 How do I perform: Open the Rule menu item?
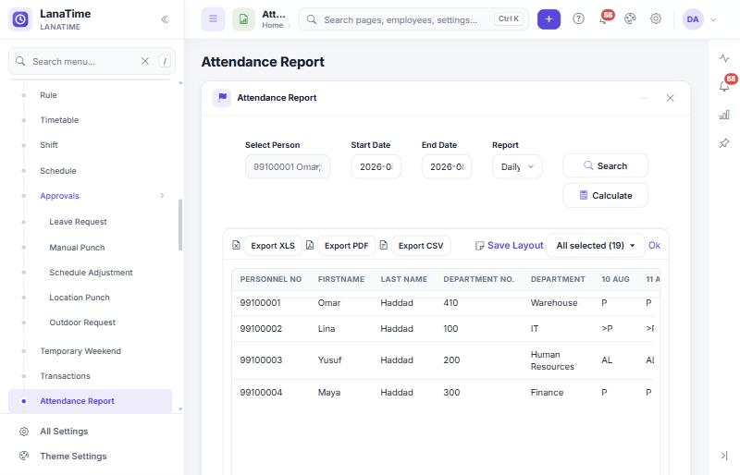[x=48, y=95]
